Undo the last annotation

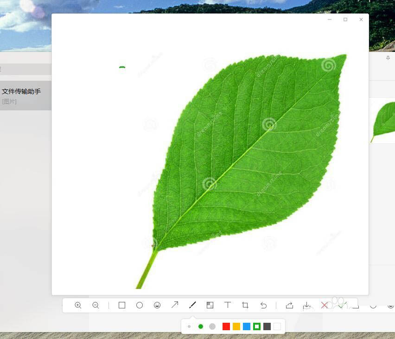coord(263,305)
